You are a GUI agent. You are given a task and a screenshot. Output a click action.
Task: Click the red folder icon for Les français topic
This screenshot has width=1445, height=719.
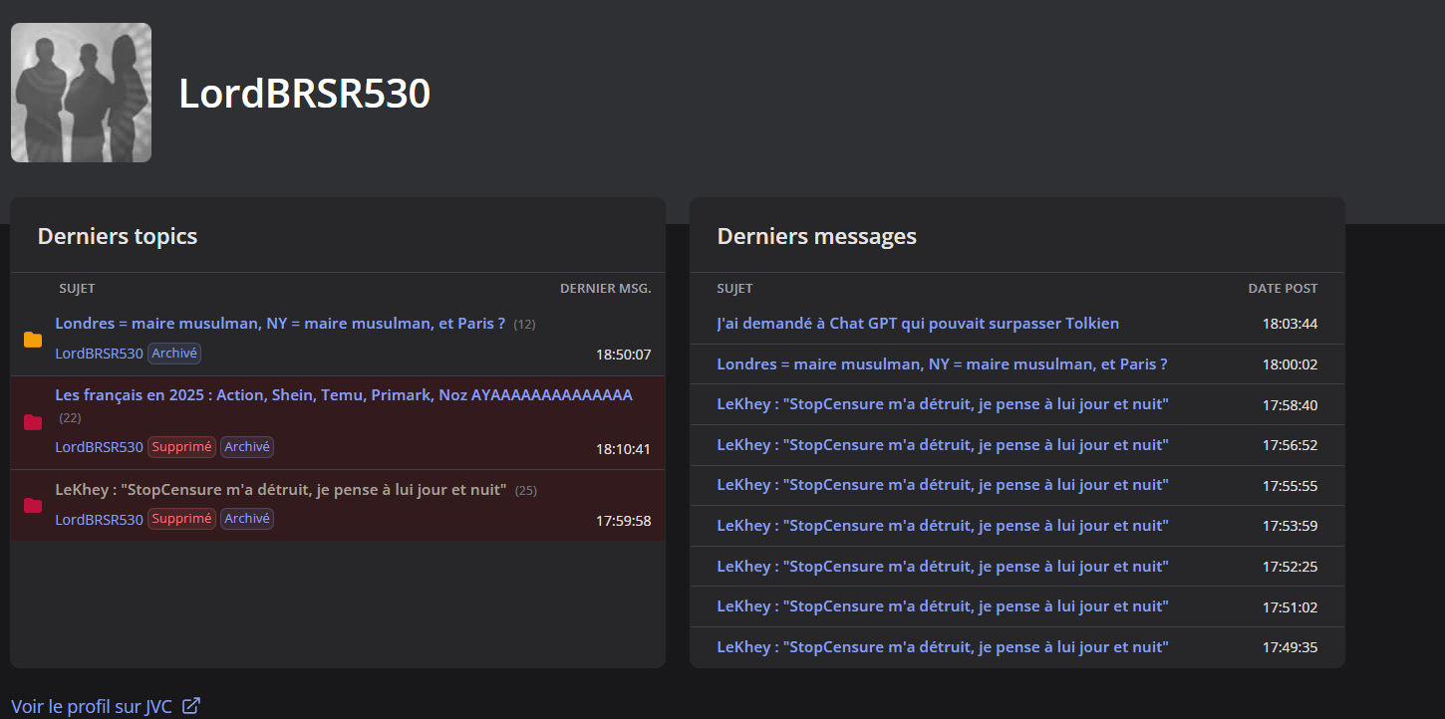pos(33,422)
